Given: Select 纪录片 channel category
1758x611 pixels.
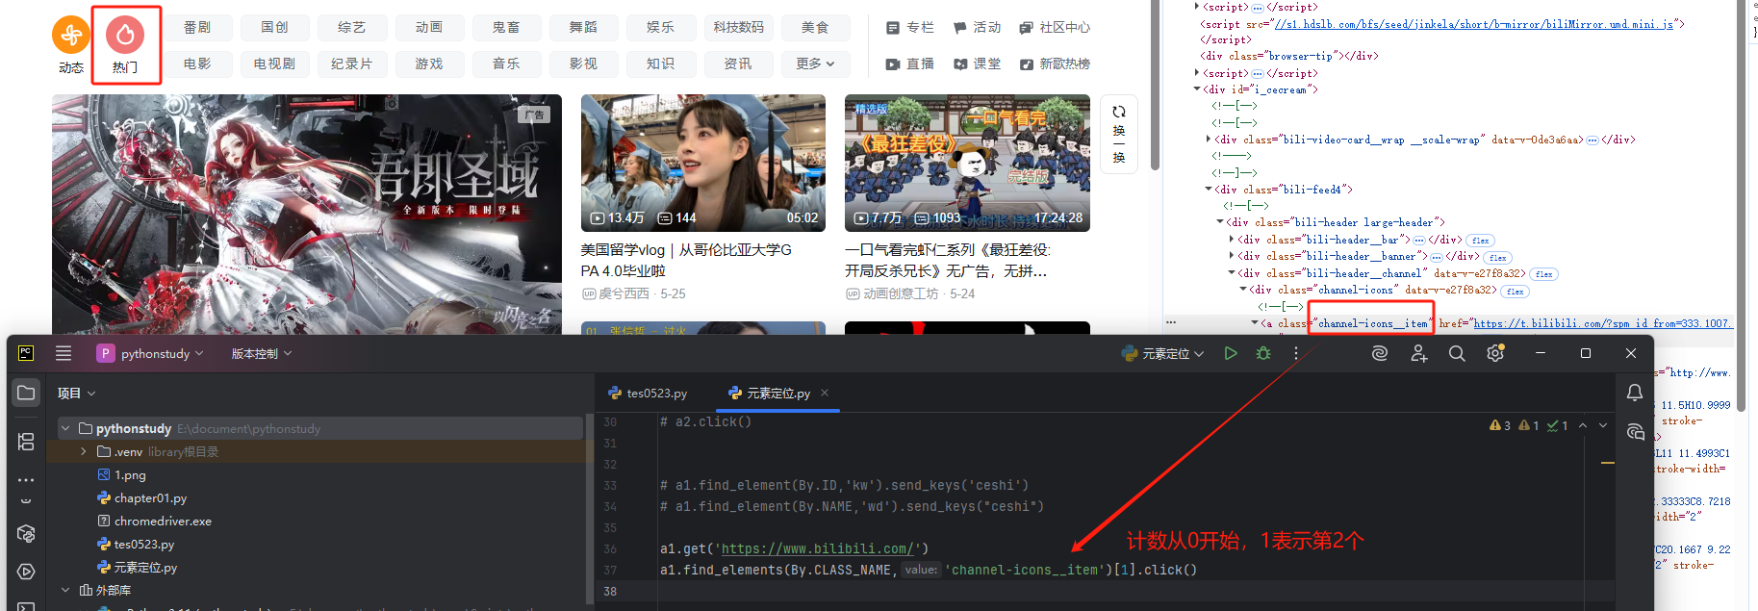Looking at the screenshot, I should [x=351, y=64].
